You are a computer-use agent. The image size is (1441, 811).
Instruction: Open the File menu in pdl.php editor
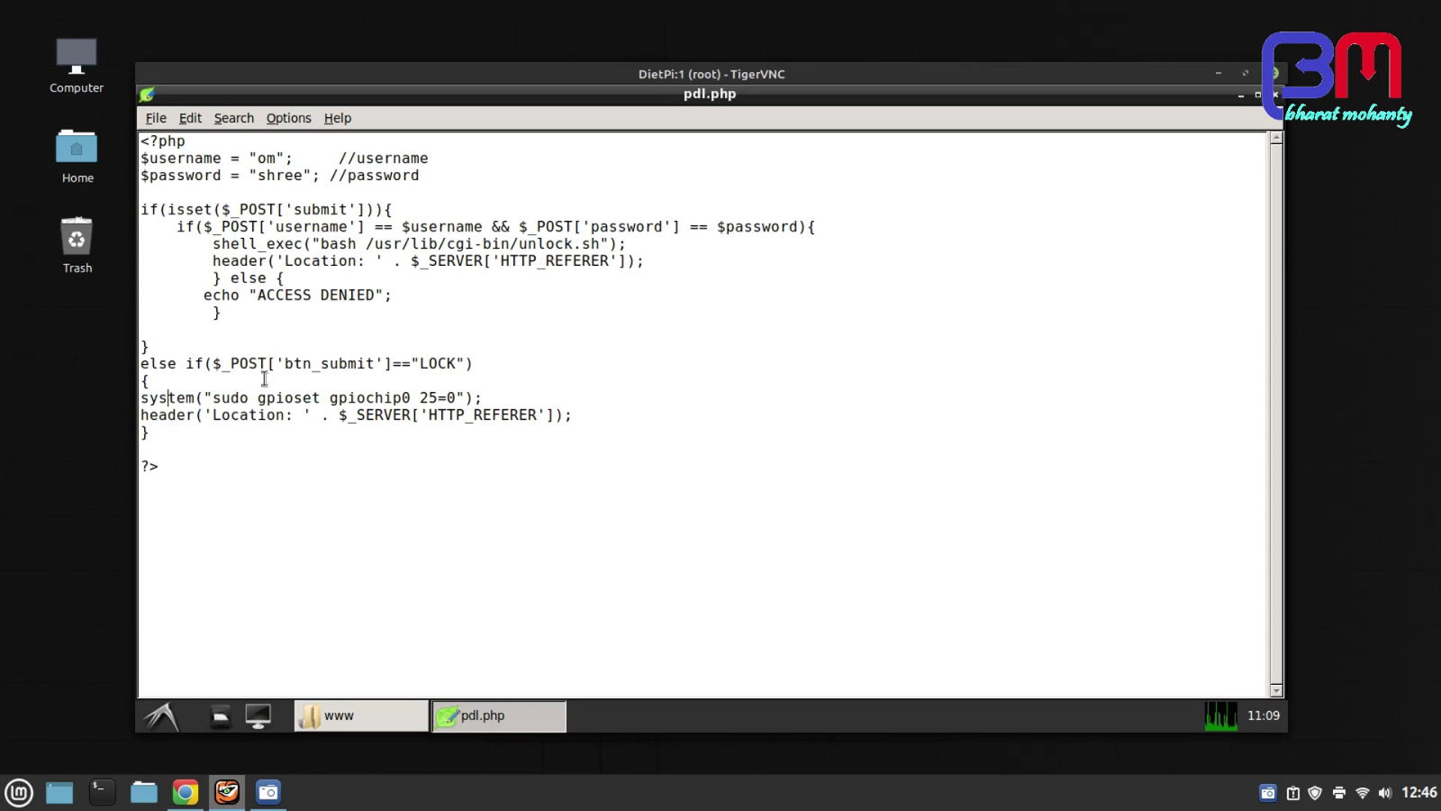point(156,118)
